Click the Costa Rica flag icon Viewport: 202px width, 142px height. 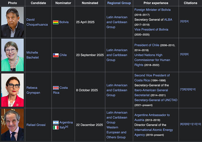click(x=56, y=88)
